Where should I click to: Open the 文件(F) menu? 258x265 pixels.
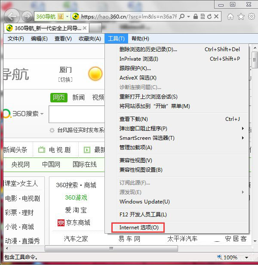[x=16, y=39]
